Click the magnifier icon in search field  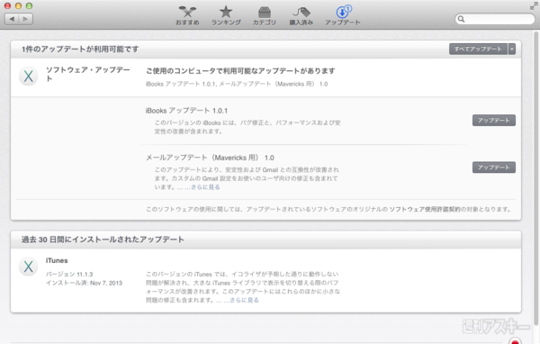pyautogui.click(x=461, y=19)
